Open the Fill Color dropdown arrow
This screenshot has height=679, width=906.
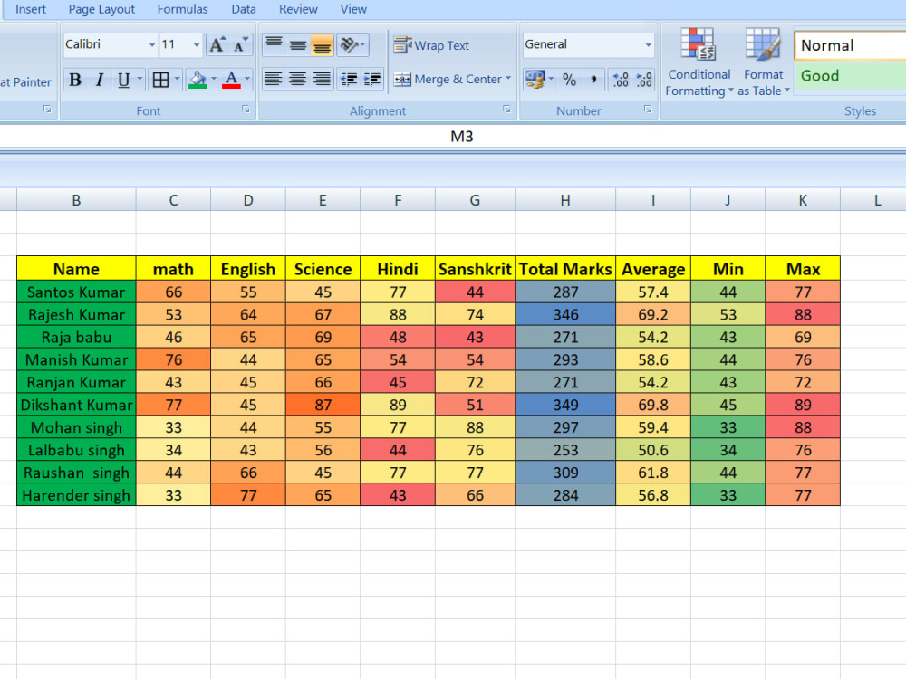(x=214, y=79)
